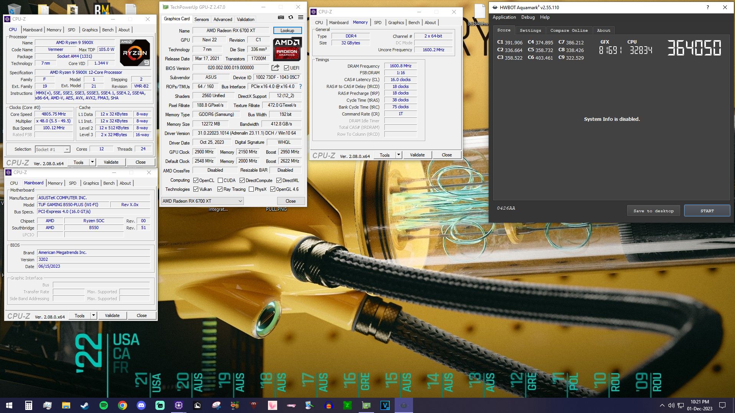Viewport: 735px width, 413px height.
Task: Open Google Chrome from the taskbar
Action: (x=122, y=405)
